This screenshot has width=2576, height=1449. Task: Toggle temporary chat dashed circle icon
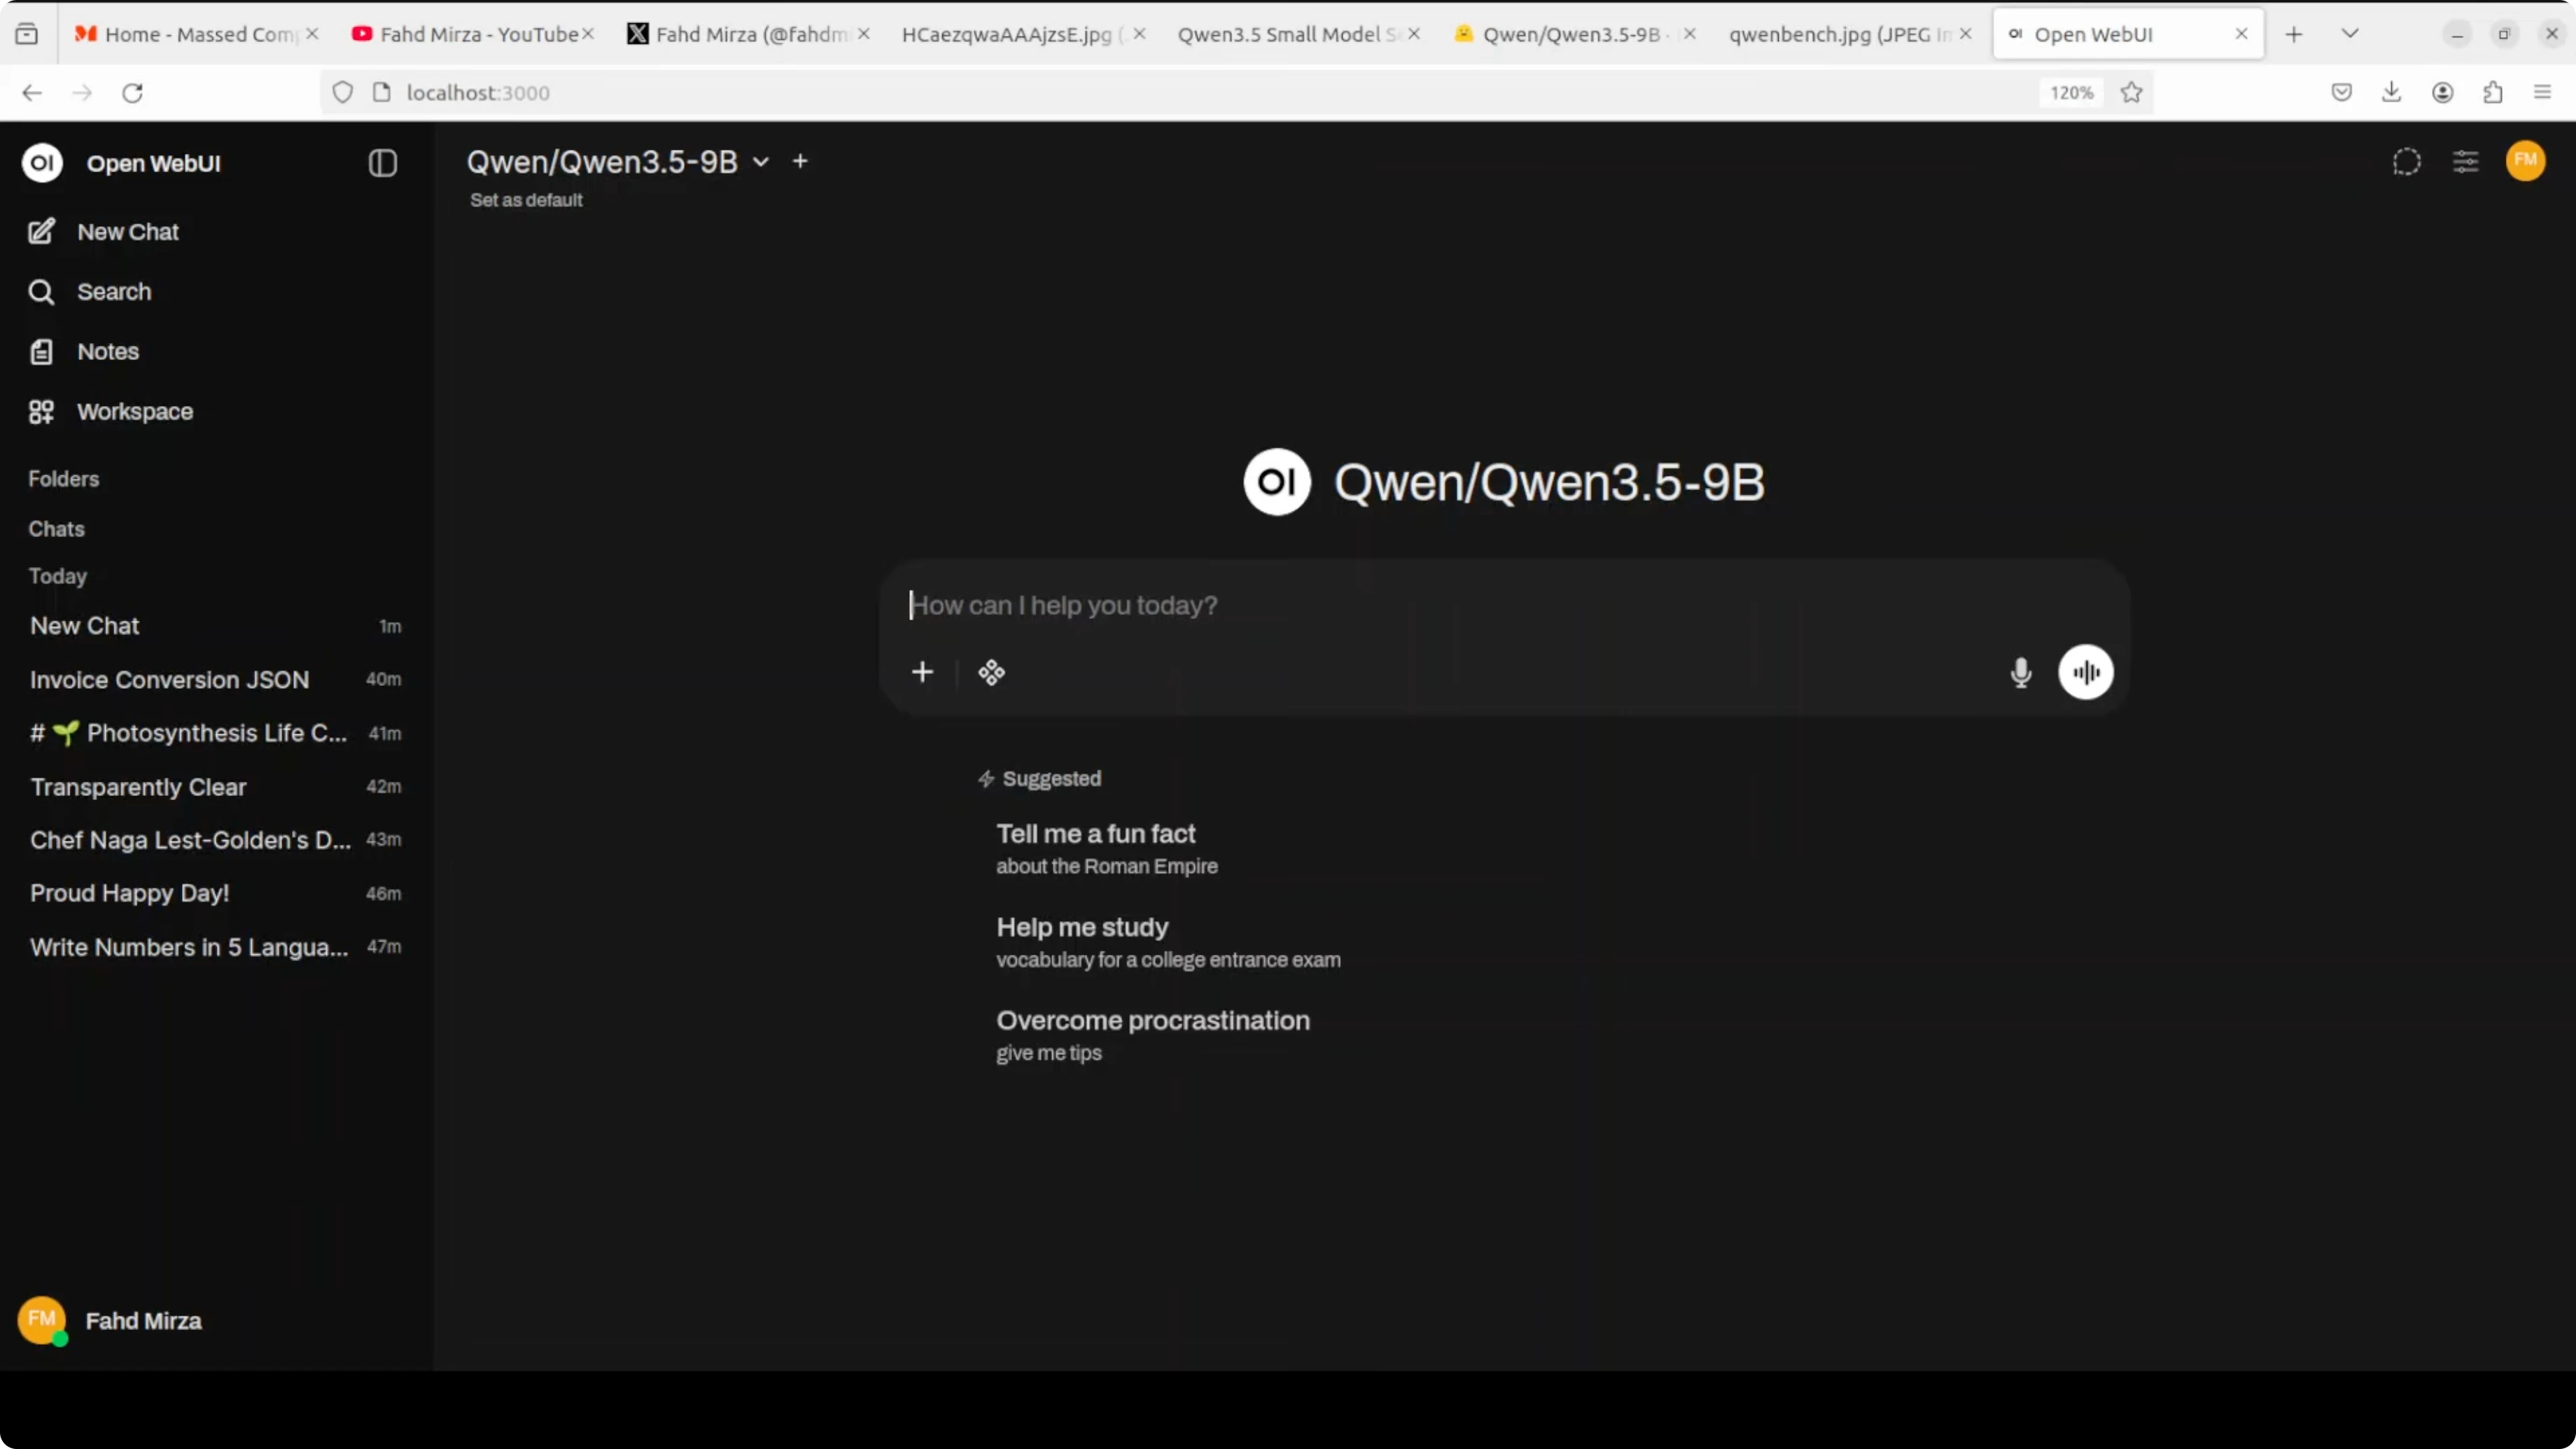tap(2406, 162)
